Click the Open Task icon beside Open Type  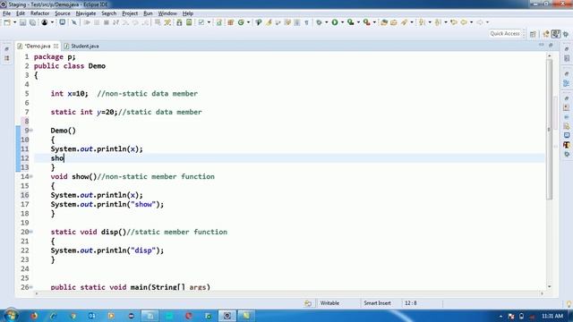tap(394, 22)
